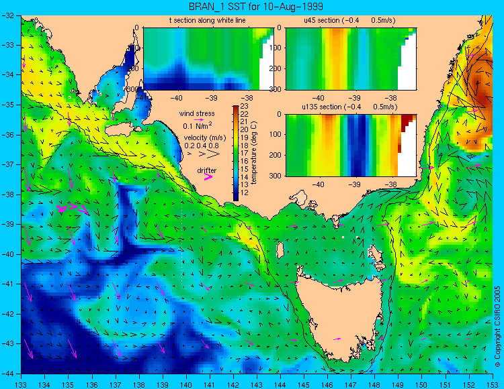Click longitude tick label '137'

(116, 384)
